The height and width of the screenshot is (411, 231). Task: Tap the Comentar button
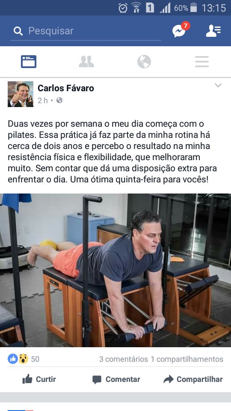pos(116,379)
